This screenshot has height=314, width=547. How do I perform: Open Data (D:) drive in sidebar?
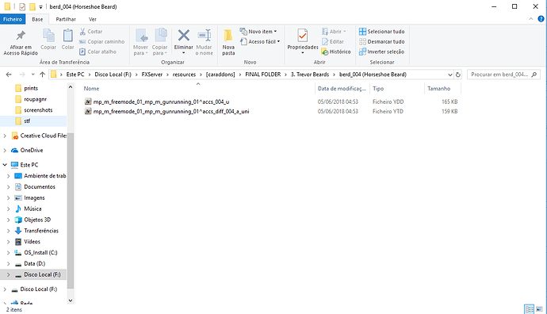(34, 264)
